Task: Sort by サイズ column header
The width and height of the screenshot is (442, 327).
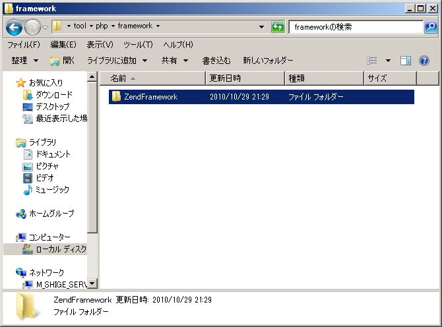Action: [390, 78]
